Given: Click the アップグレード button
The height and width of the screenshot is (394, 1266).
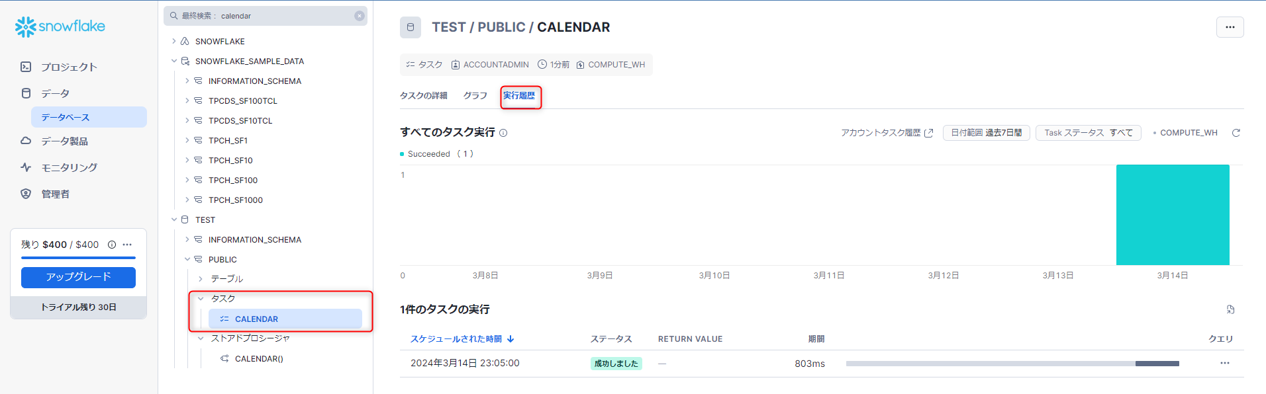Looking at the screenshot, I should pos(78,277).
